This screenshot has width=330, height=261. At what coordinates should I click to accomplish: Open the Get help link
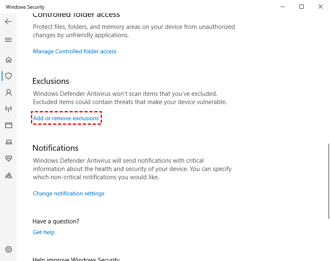pos(44,232)
